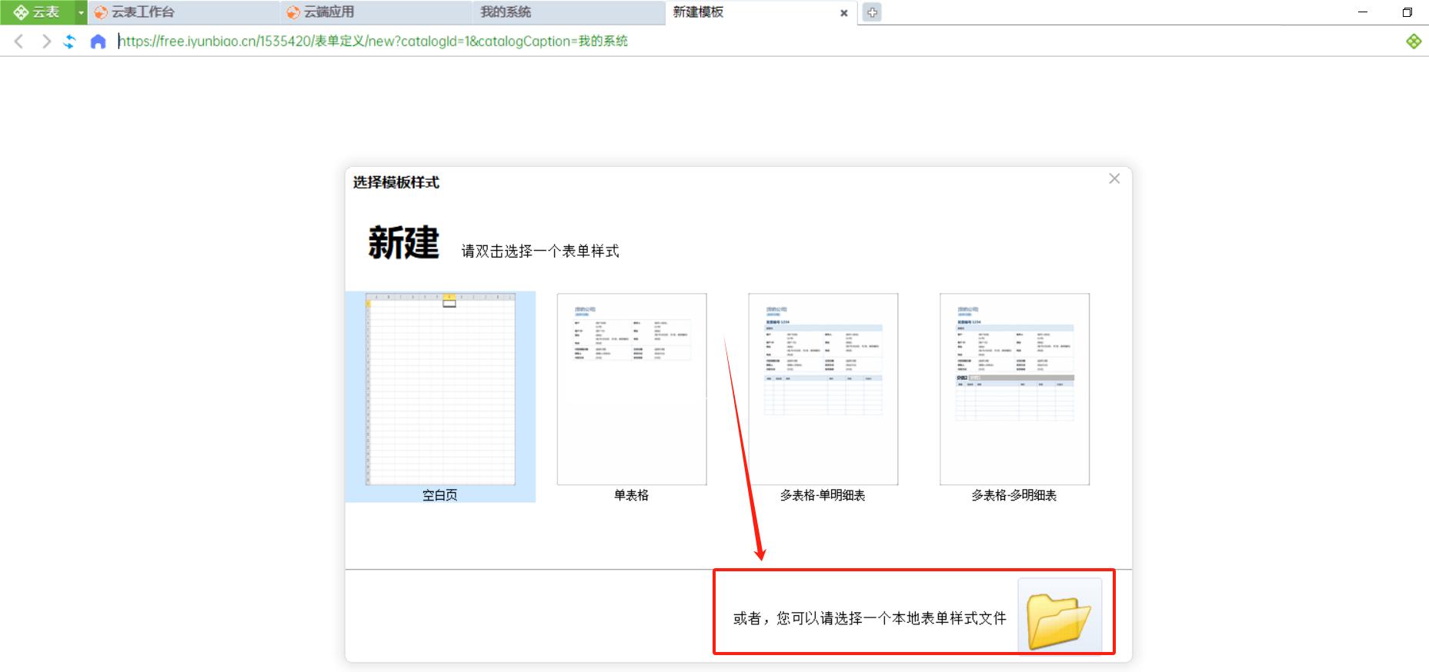Switch to the 云表工作台 tab

click(143, 12)
